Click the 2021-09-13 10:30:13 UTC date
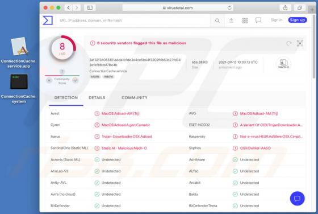 click(238, 62)
